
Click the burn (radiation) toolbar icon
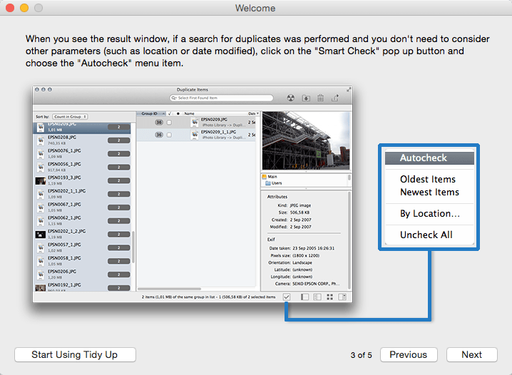pyautogui.click(x=290, y=98)
